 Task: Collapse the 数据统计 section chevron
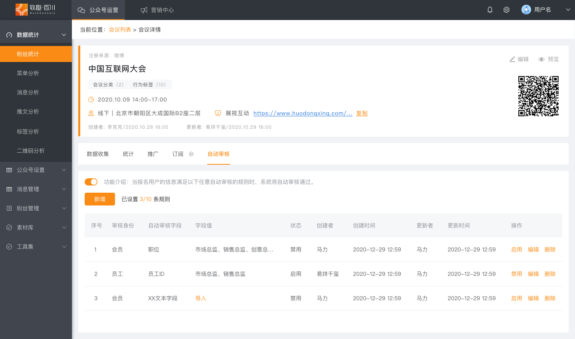[64, 35]
